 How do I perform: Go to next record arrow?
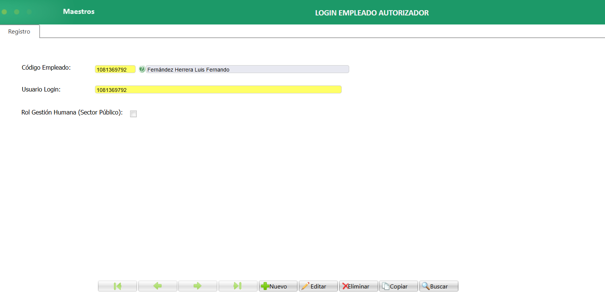[198, 286]
